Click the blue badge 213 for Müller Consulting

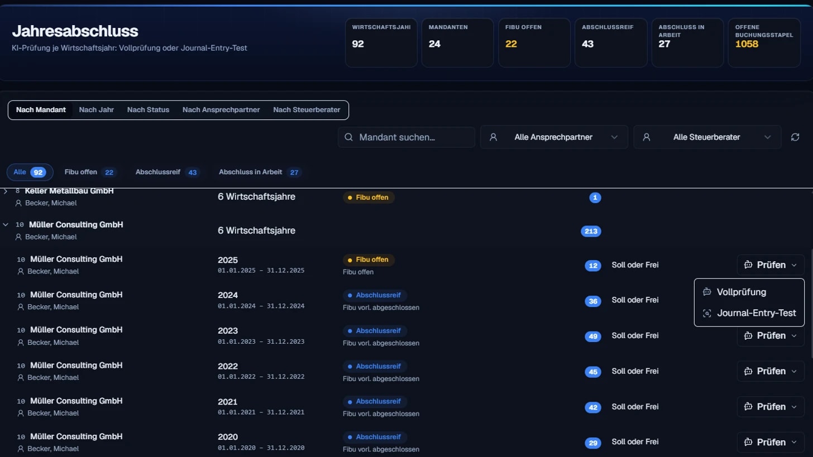pos(591,231)
